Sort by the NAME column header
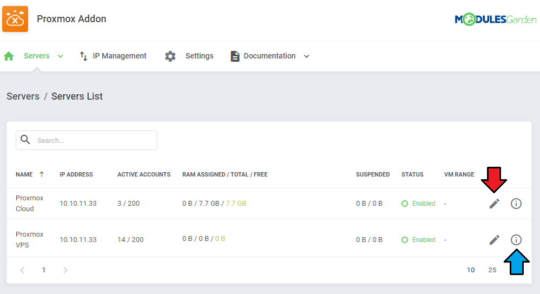Screen dimensions: 540x294 24,174
